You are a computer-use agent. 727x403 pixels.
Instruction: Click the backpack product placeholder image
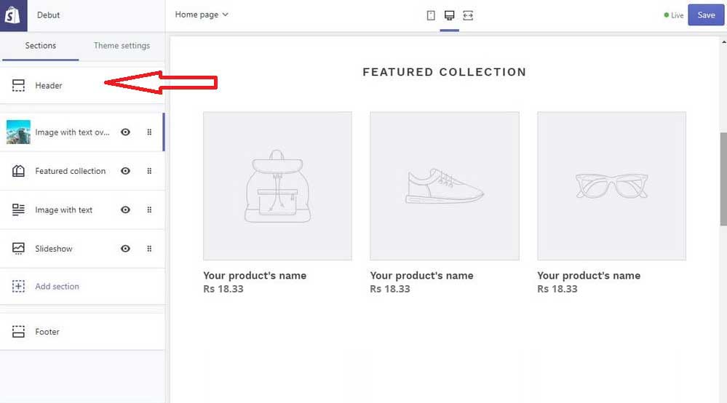(277, 185)
